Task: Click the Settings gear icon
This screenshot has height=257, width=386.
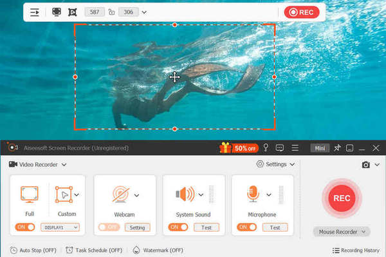Action: (x=260, y=164)
